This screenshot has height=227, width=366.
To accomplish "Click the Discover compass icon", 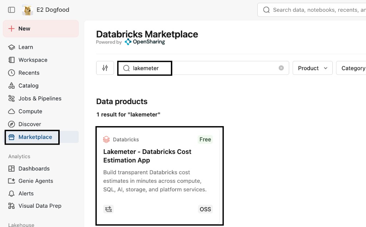I will [11, 124].
